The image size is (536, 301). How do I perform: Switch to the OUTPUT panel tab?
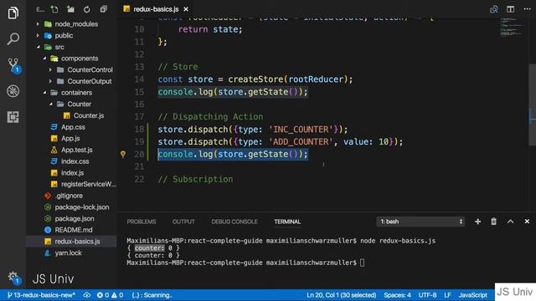pyautogui.click(x=183, y=222)
